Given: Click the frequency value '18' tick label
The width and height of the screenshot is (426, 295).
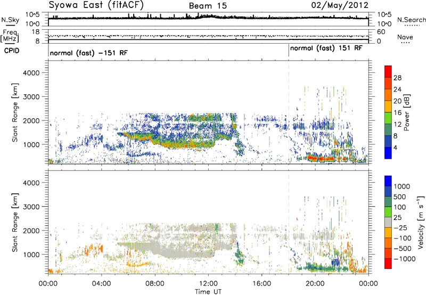Looking at the screenshot, I should (x=36, y=32).
